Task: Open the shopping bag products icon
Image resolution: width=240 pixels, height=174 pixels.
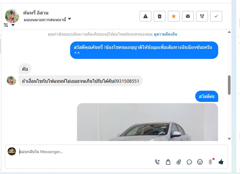Action: (168, 162)
